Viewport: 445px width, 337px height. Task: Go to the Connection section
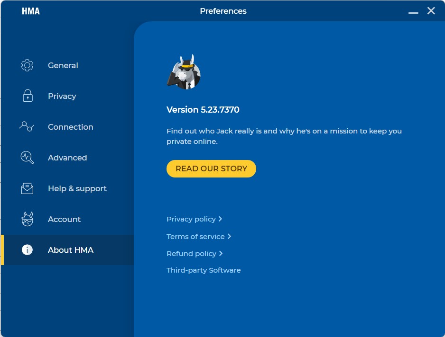(70, 127)
